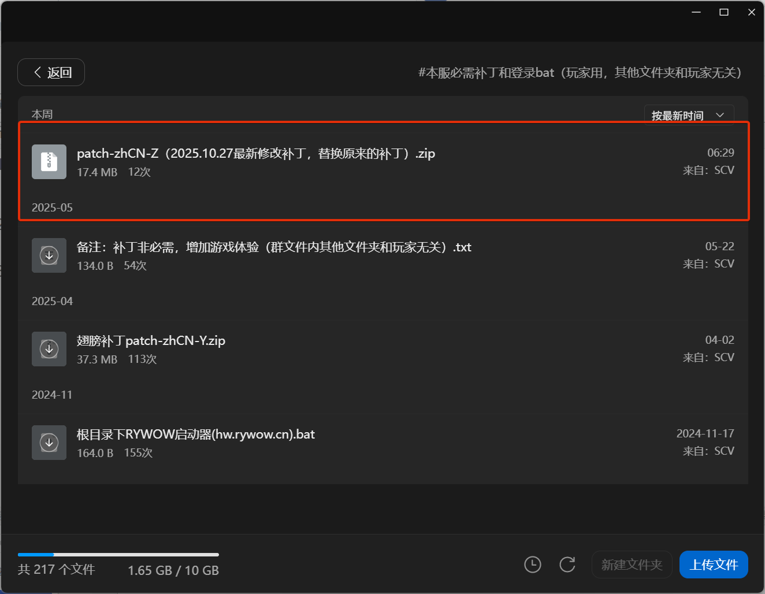Image resolution: width=765 pixels, height=594 pixels.
Task: Minimize the window
Action: click(696, 12)
